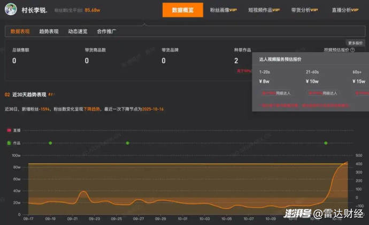
Task: Click the 09-17 date axis label
Action: tap(28, 219)
